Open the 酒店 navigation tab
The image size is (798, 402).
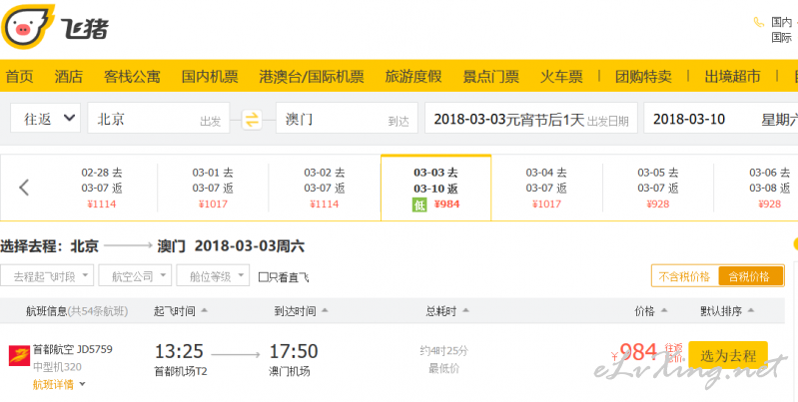click(69, 76)
